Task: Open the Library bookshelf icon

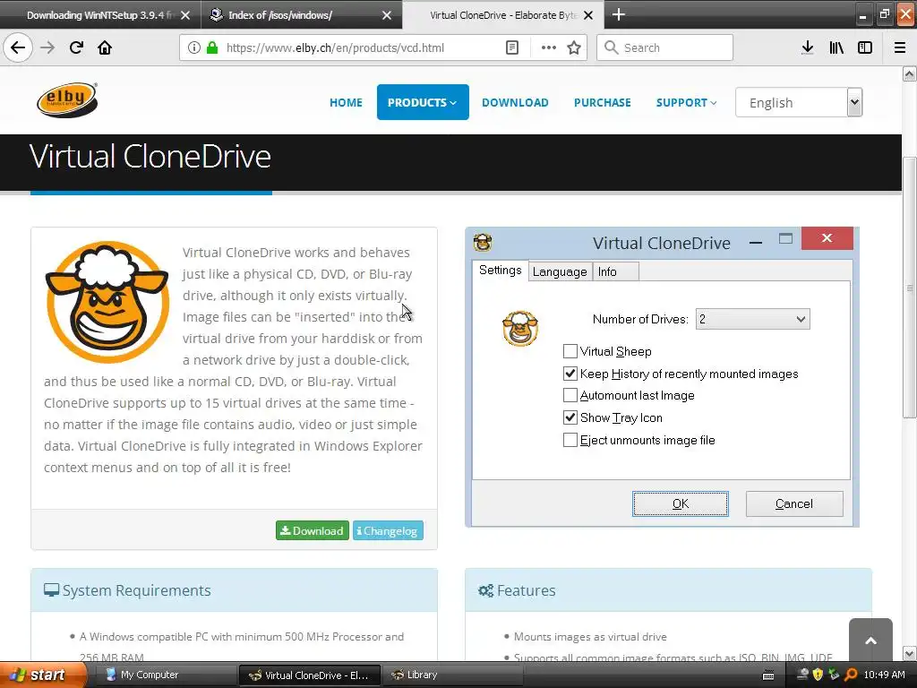Action: tap(836, 47)
